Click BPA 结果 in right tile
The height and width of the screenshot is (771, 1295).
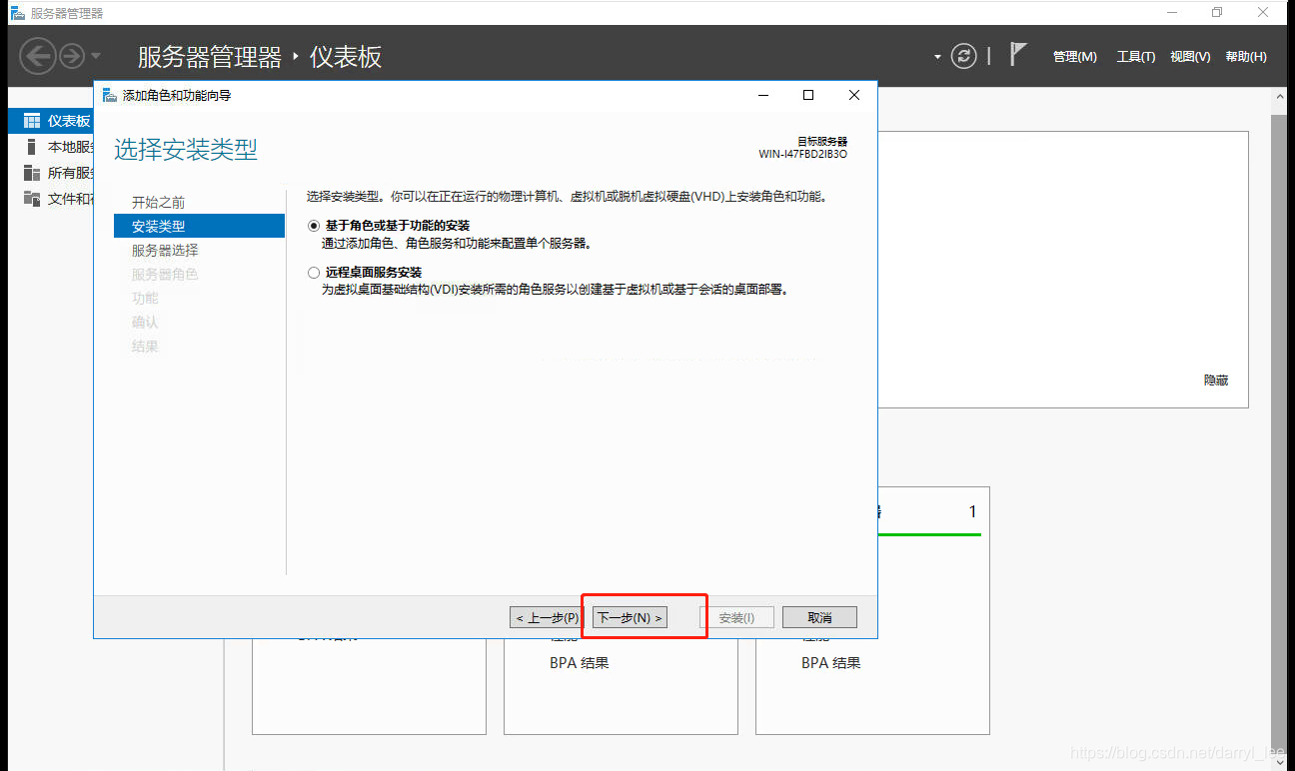point(831,663)
